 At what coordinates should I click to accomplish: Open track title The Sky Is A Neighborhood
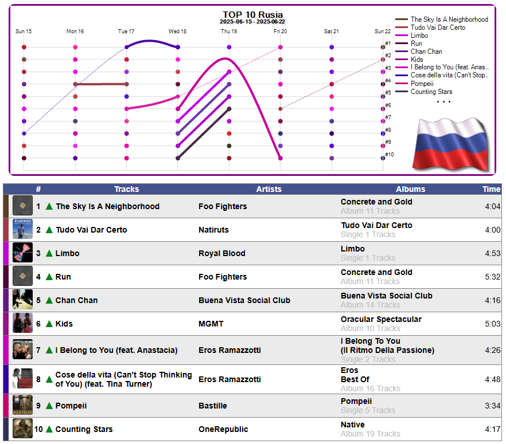click(x=107, y=206)
